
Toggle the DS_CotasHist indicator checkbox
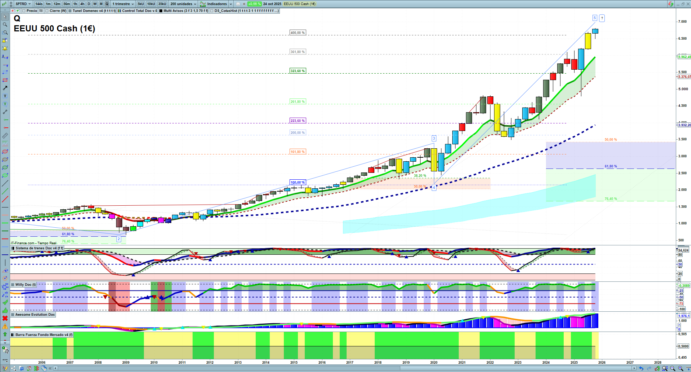[212, 11]
